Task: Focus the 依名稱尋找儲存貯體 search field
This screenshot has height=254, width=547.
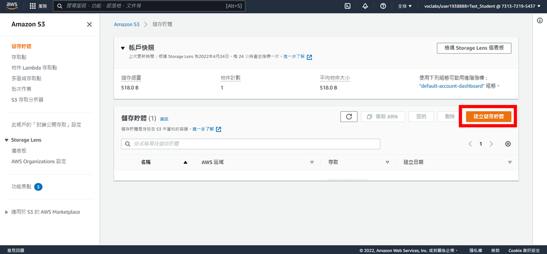Action: [250, 144]
